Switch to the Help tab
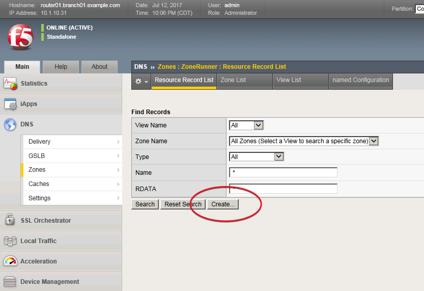This screenshot has width=424, height=291. click(61, 67)
